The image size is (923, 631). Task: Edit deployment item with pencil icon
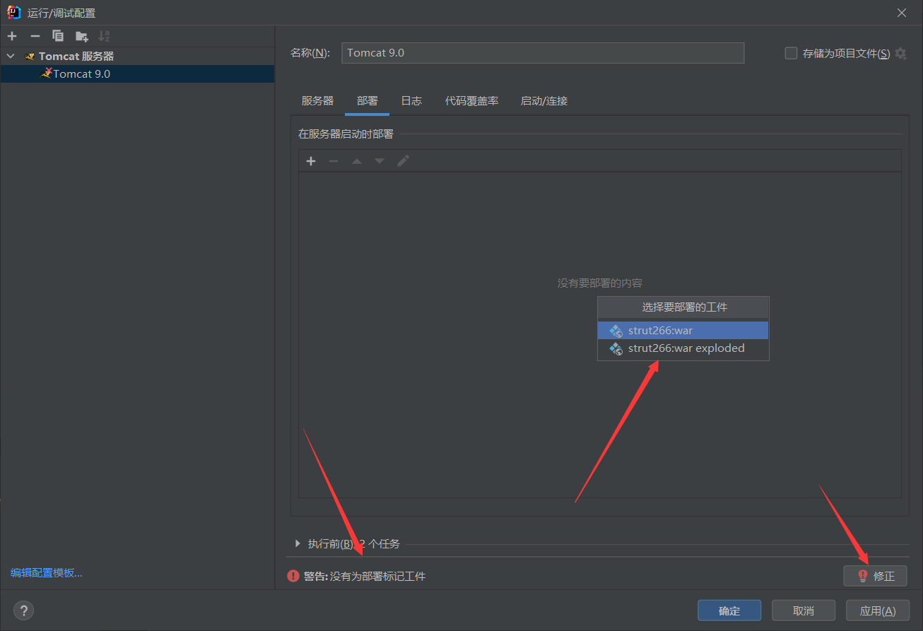(403, 161)
